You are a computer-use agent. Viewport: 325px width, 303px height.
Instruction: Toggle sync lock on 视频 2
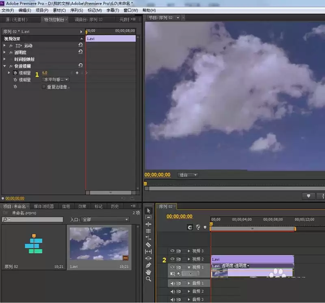pyautogui.click(x=178, y=259)
